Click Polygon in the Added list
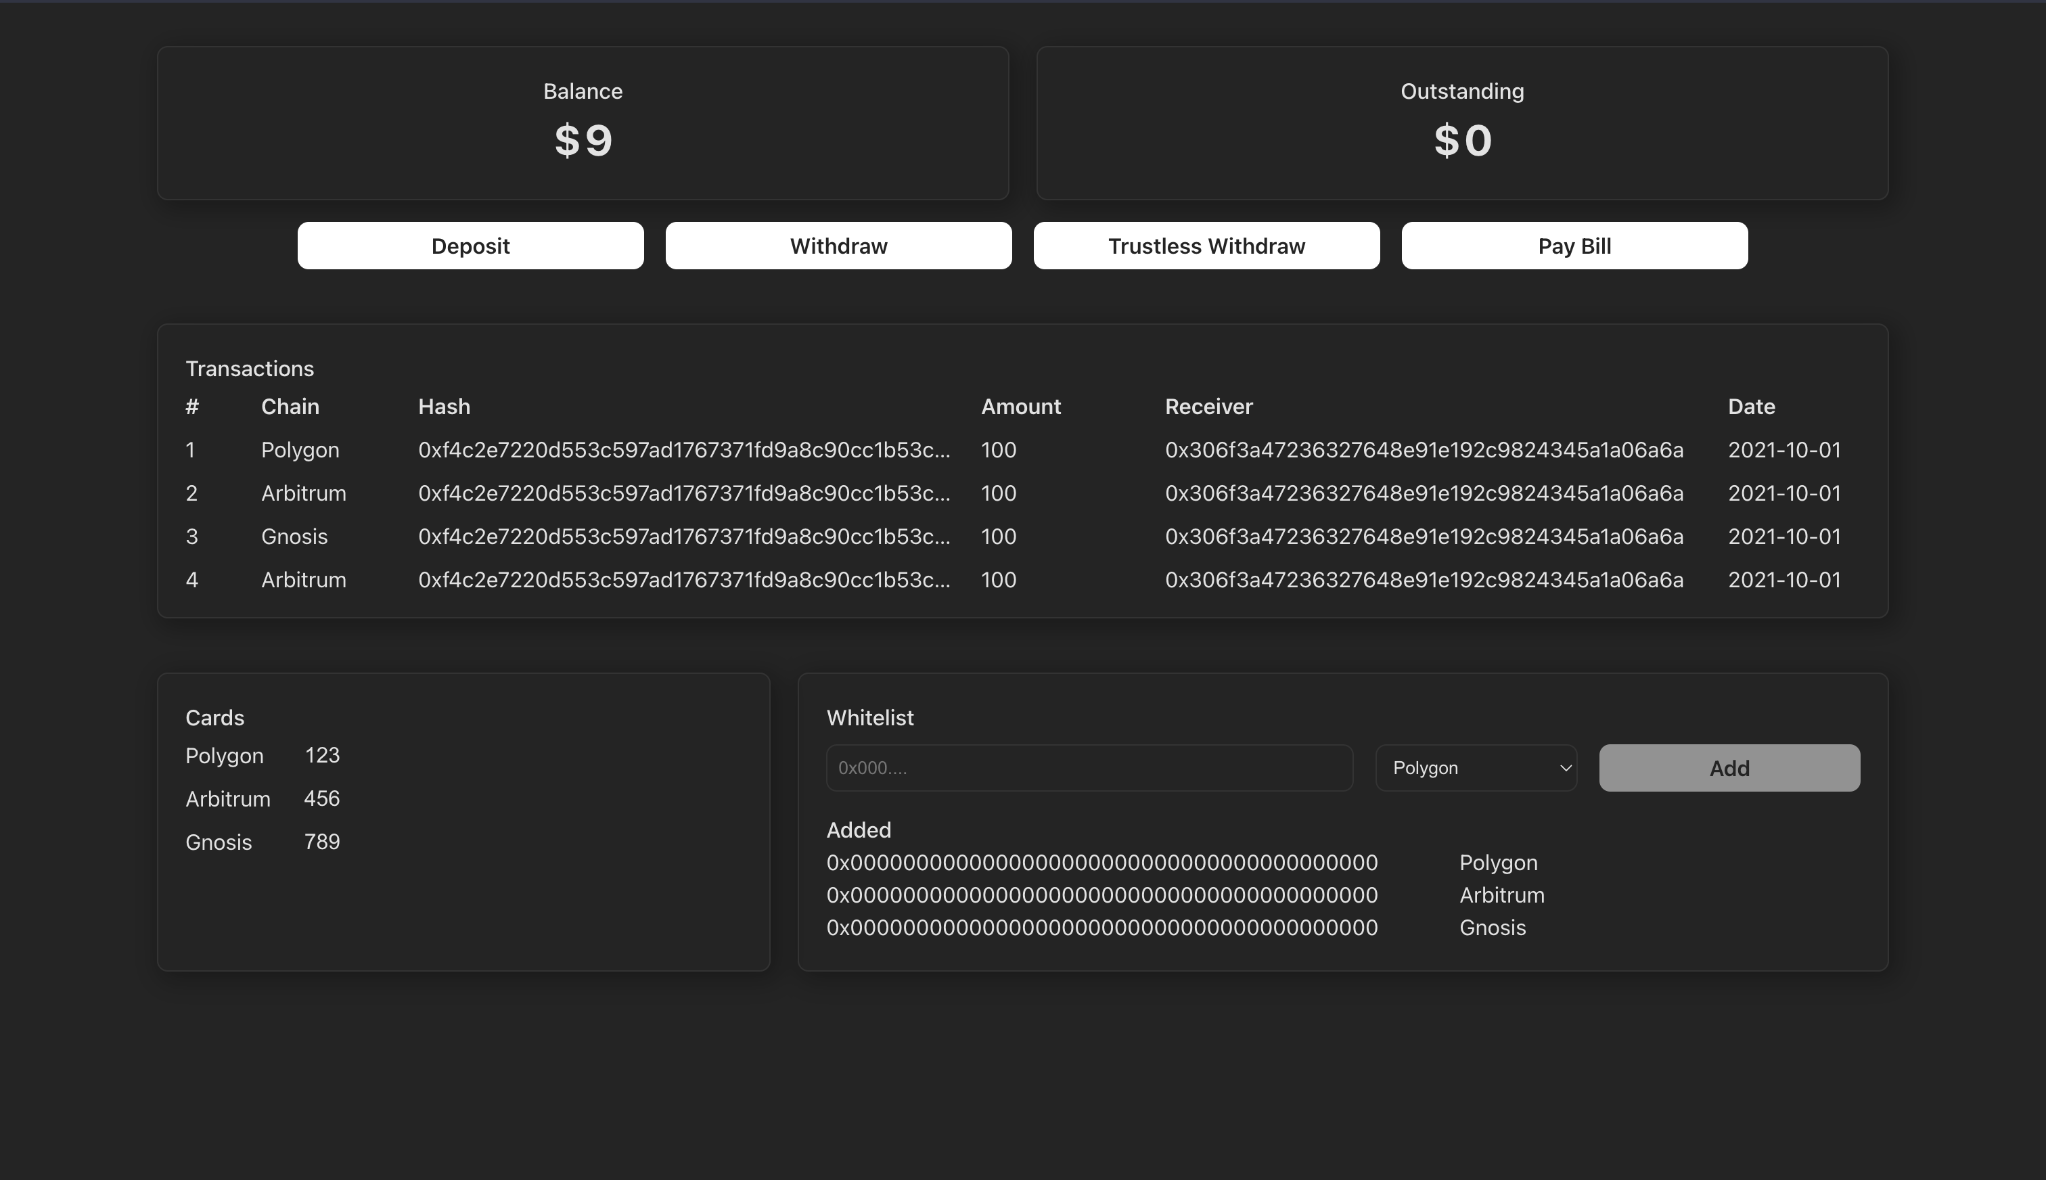2046x1180 pixels. coord(1498,863)
